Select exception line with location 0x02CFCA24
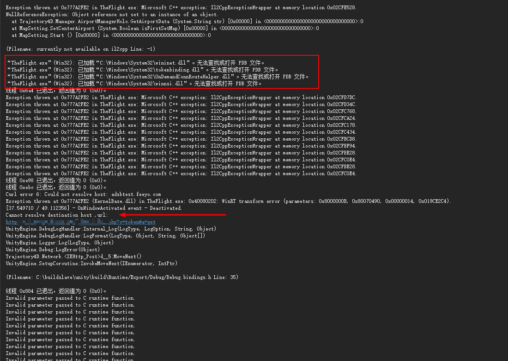Image resolution: width=508 pixels, height=361 pixels. (181, 118)
